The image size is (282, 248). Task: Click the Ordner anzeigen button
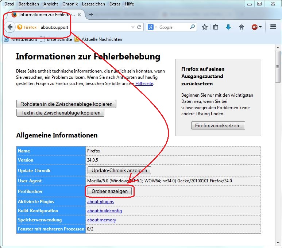[x=109, y=191]
